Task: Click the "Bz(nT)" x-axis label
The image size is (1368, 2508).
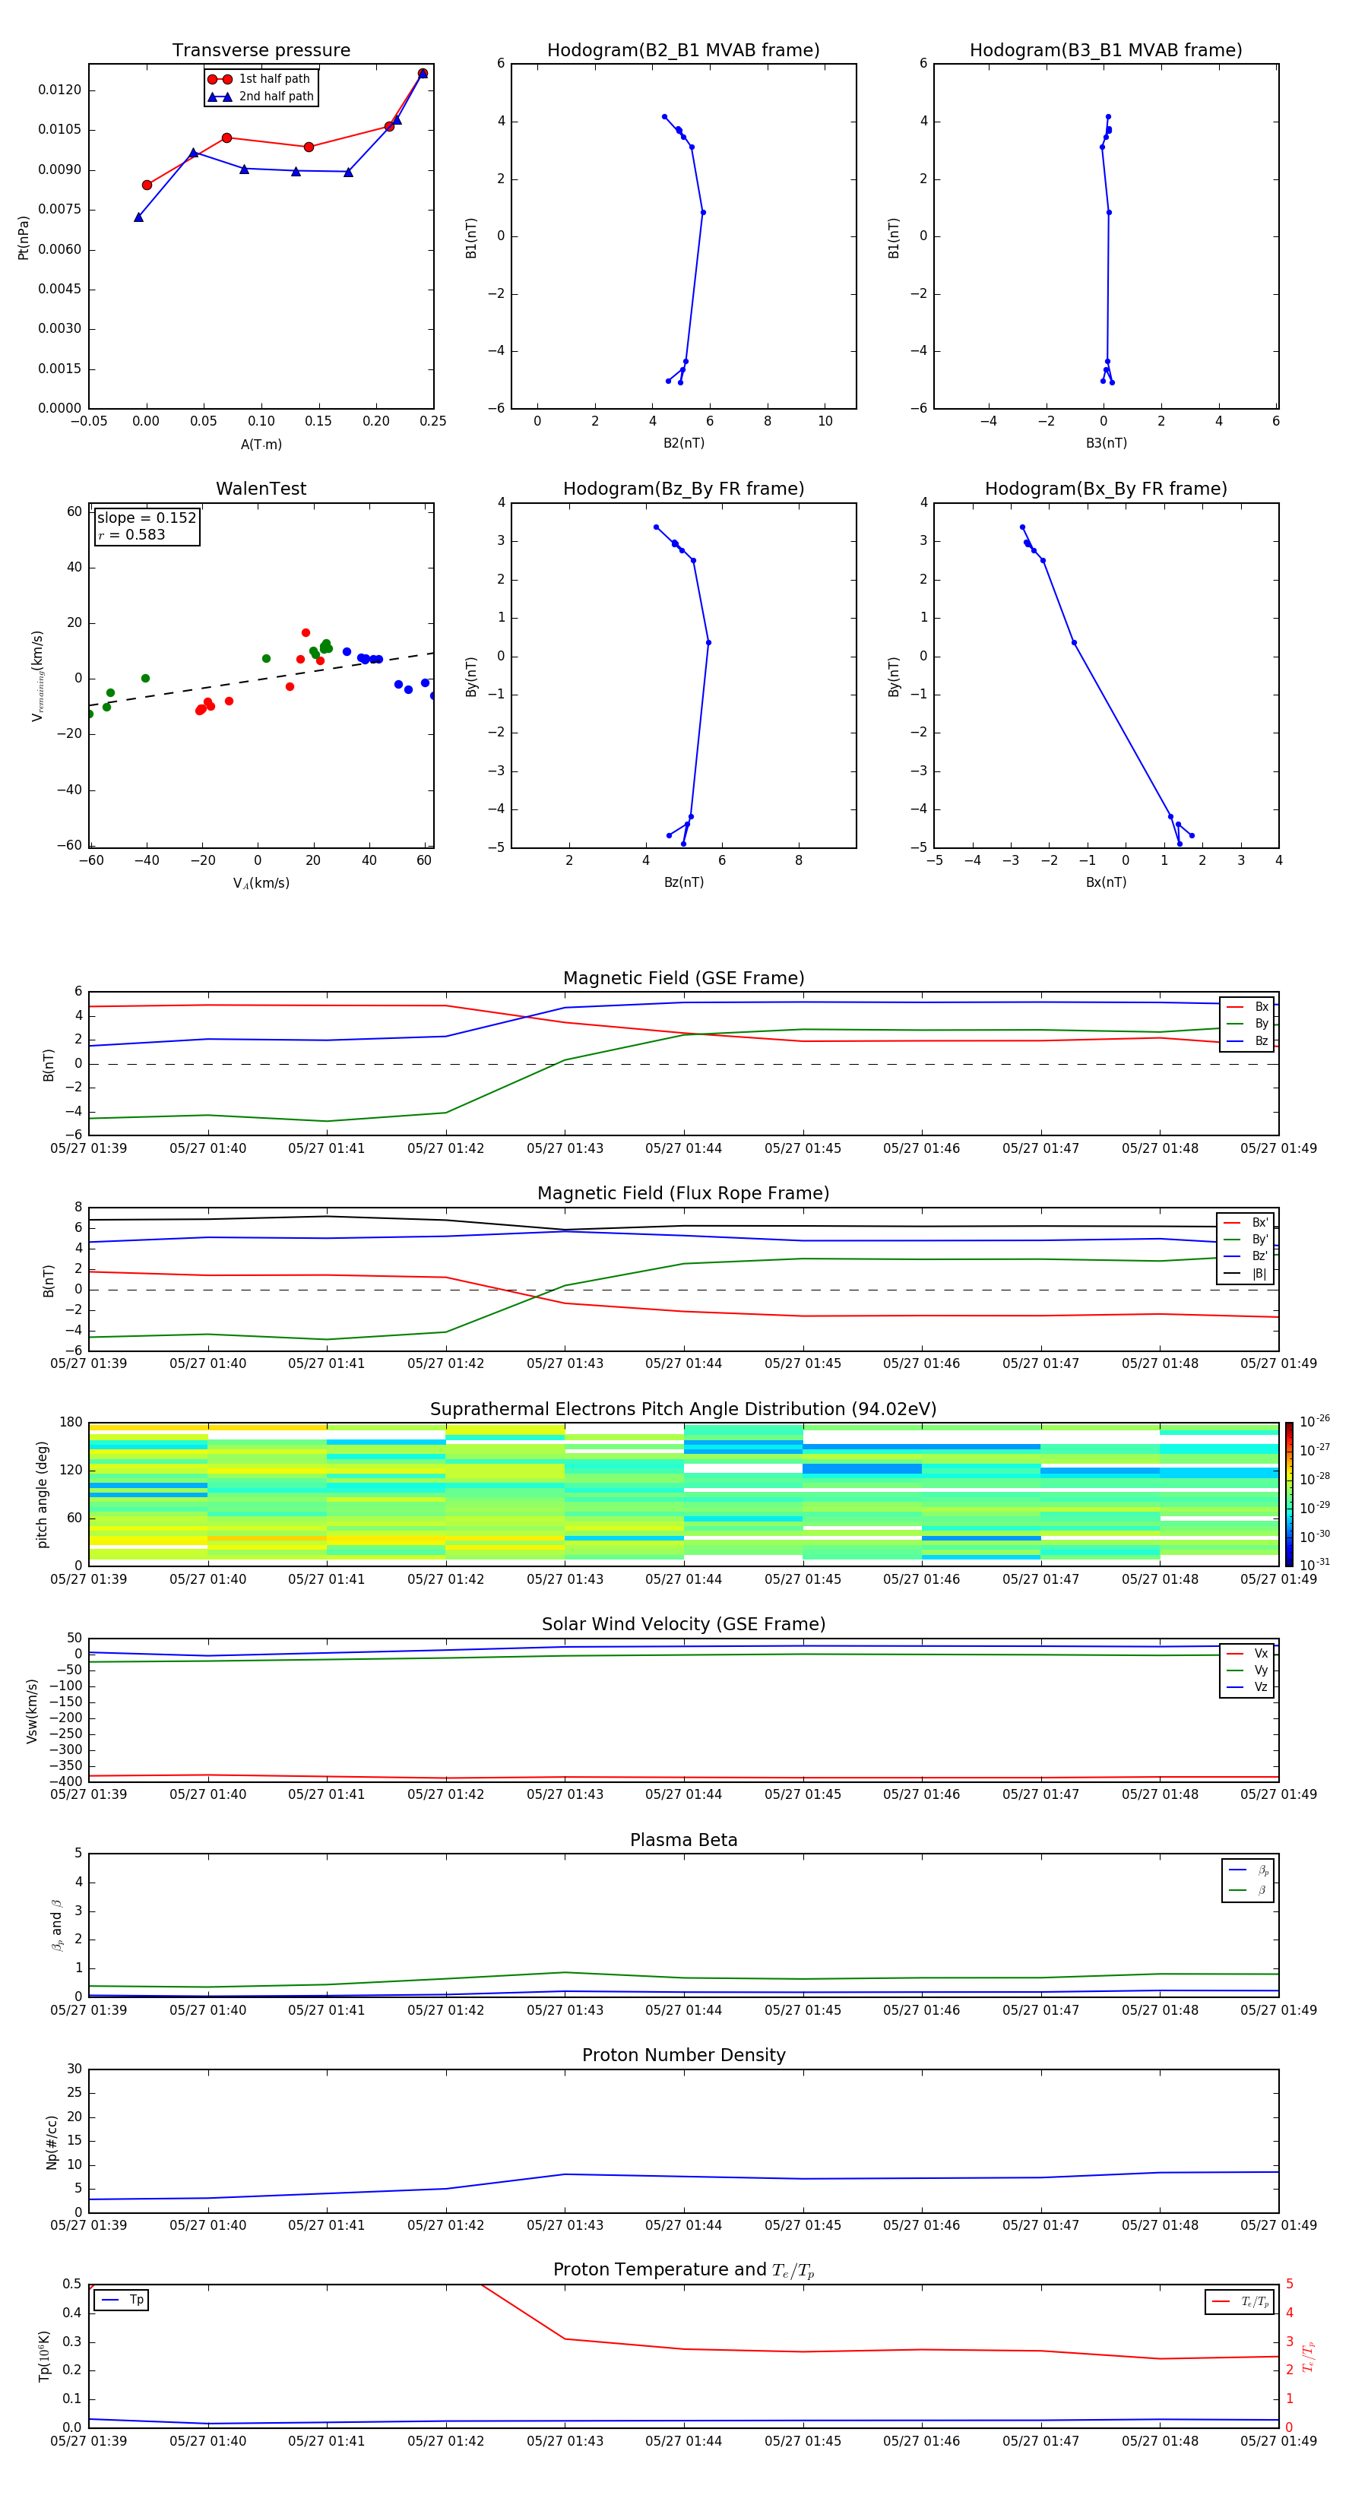Action: (x=683, y=882)
